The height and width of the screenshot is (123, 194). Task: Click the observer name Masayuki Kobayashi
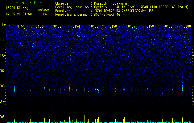click(x=111, y=3)
